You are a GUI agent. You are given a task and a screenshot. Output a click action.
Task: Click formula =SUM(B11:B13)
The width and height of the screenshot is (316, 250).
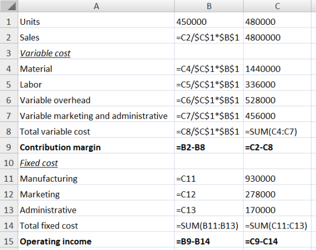207,226
